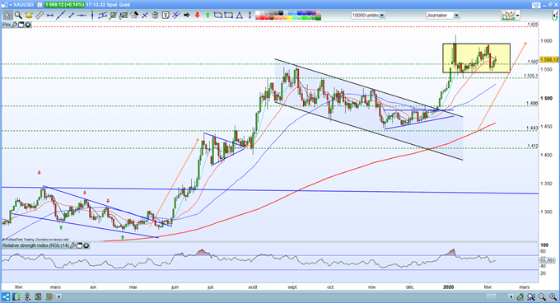The image size is (560, 303).
Task: Pick the green up arrow marker tool
Action: (x=208, y=16)
